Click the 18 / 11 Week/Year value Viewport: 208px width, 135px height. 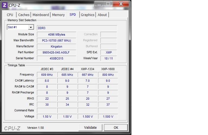pos(109,58)
